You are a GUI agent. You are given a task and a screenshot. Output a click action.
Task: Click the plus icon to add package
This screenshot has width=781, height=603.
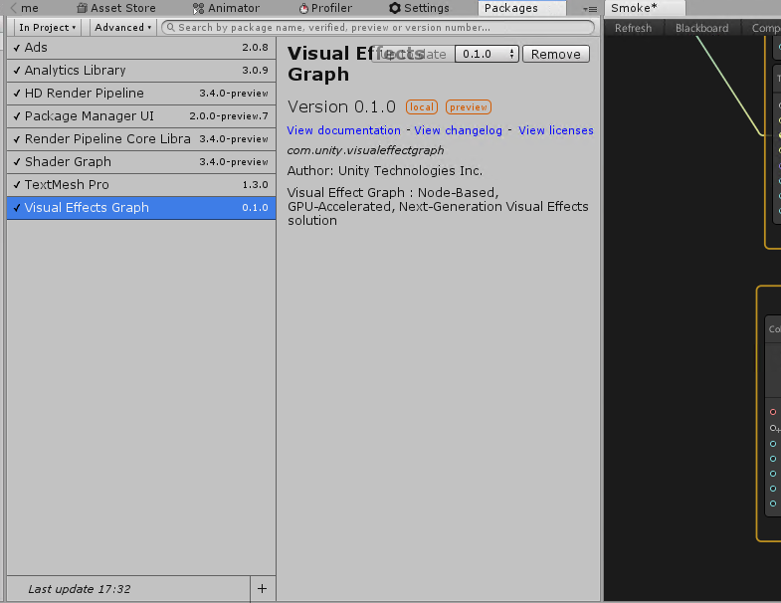[262, 588]
